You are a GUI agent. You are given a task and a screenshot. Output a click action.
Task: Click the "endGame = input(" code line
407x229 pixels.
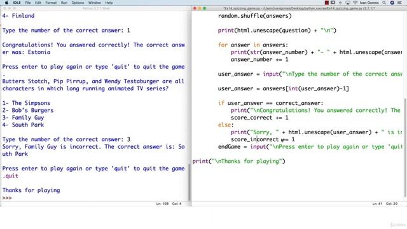(310, 147)
